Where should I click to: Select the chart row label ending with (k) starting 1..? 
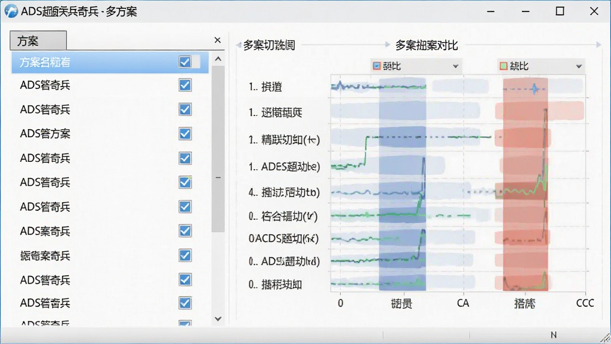point(284,140)
